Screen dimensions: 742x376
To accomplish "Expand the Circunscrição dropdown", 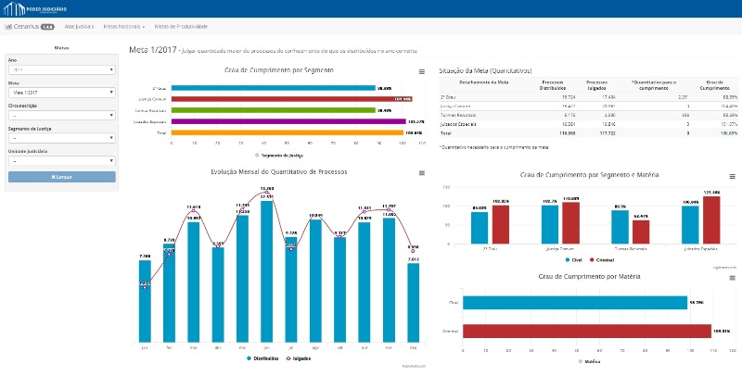I will (x=61, y=116).
